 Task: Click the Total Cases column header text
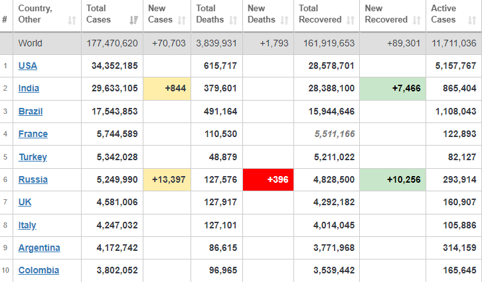pyautogui.click(x=98, y=14)
